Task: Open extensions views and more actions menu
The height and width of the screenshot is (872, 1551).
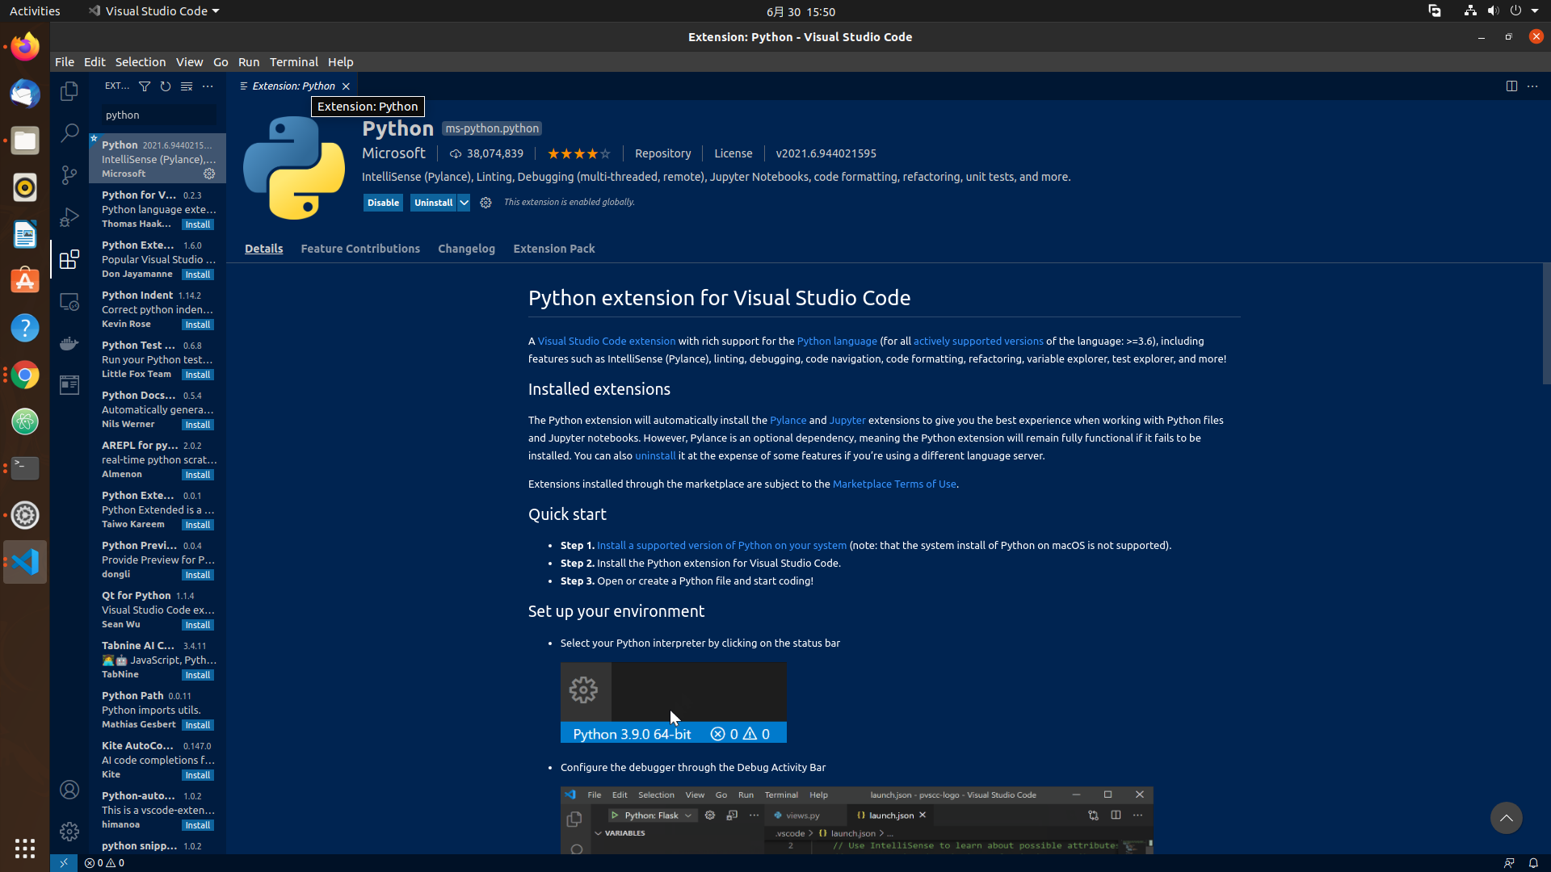Action: (x=208, y=86)
